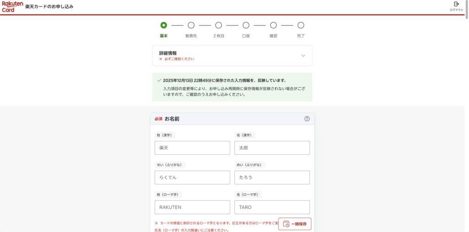
Task: Focus the めい（ふりがな） field with たろう
Action: coord(272,178)
